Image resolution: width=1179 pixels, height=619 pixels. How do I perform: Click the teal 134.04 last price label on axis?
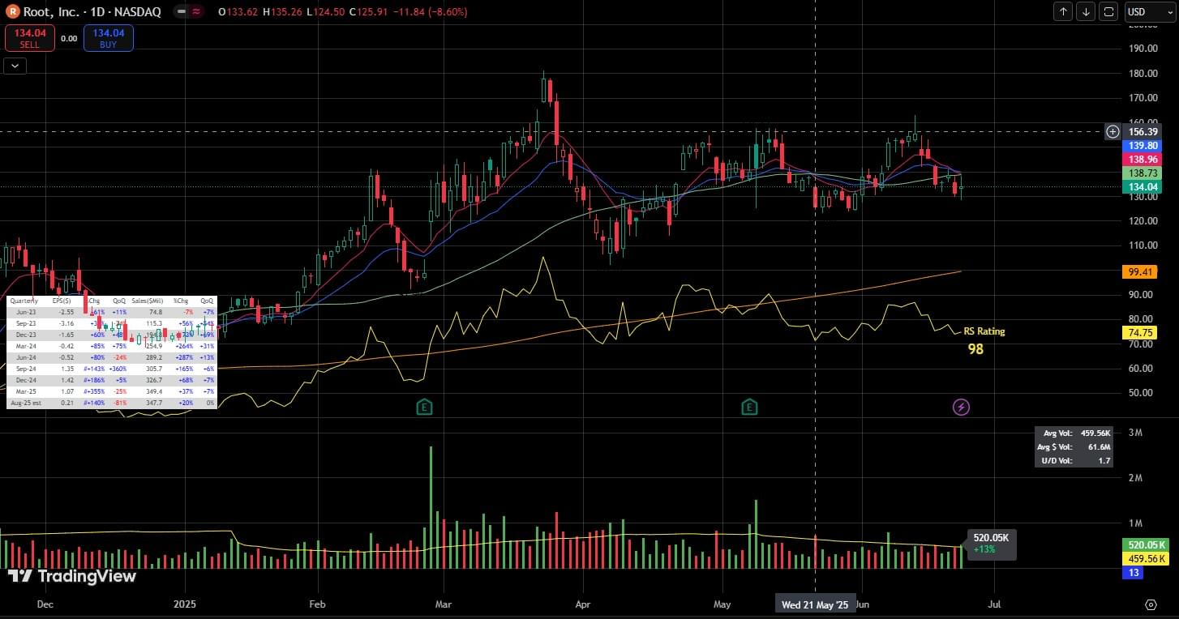(x=1142, y=187)
